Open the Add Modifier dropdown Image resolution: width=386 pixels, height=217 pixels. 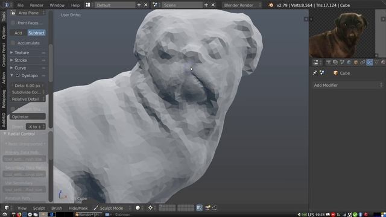pyautogui.click(x=348, y=85)
